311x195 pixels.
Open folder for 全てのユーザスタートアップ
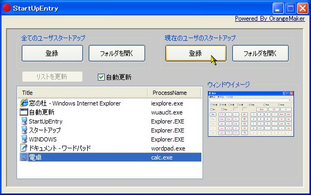pos(117,53)
